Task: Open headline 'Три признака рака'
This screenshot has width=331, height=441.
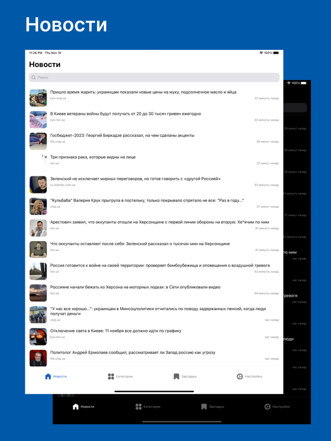Action: tap(93, 157)
